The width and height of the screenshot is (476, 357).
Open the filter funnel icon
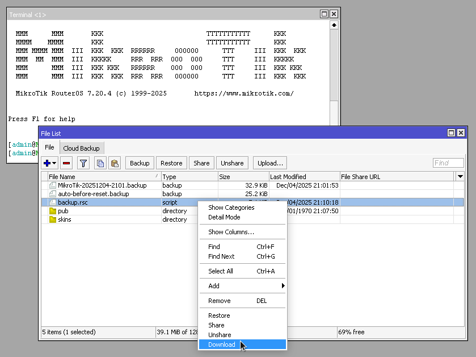coord(83,163)
